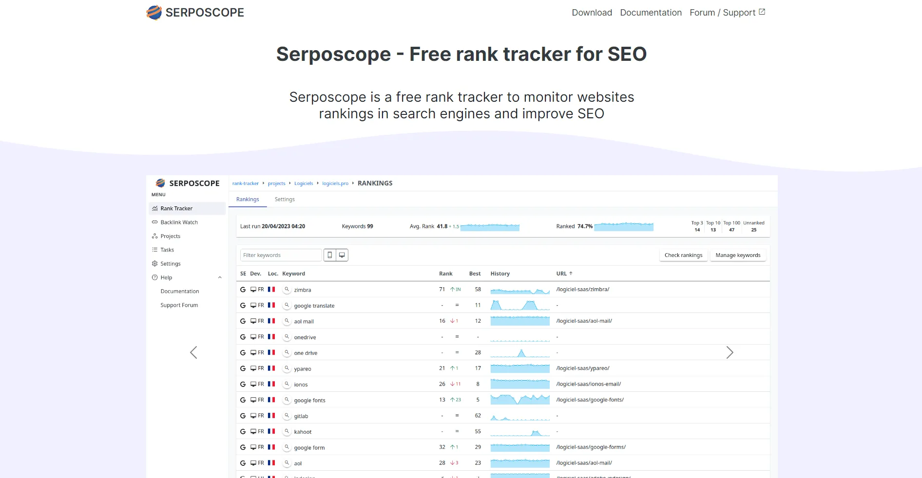Click the Check rankings button
This screenshot has height=478, width=922.
[x=683, y=255]
